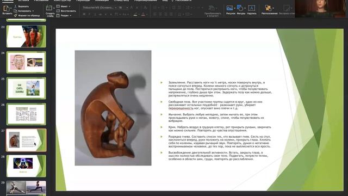Image resolution: width=348 pixels, height=196 pixels.
Task: Click the New Slide (Создать слайд) icon
Action: (49, 8)
